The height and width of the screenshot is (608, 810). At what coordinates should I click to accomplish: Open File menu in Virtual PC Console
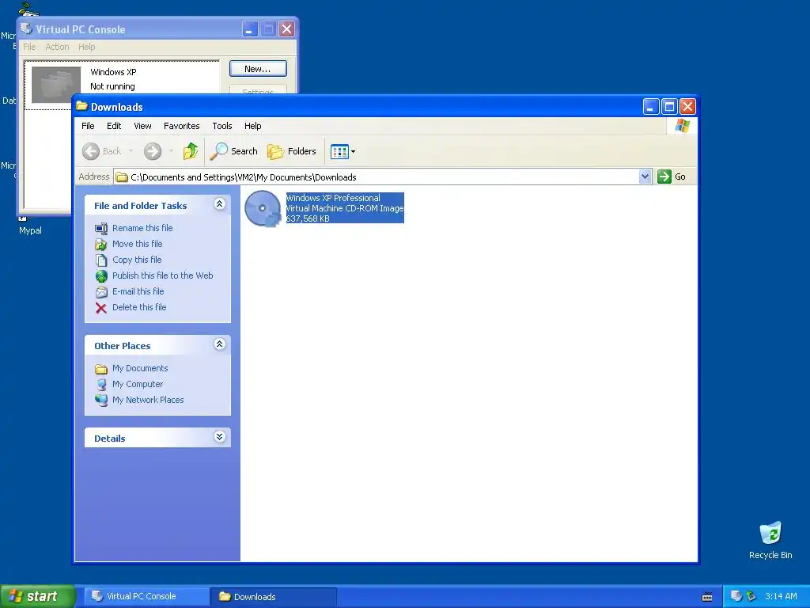coord(29,47)
